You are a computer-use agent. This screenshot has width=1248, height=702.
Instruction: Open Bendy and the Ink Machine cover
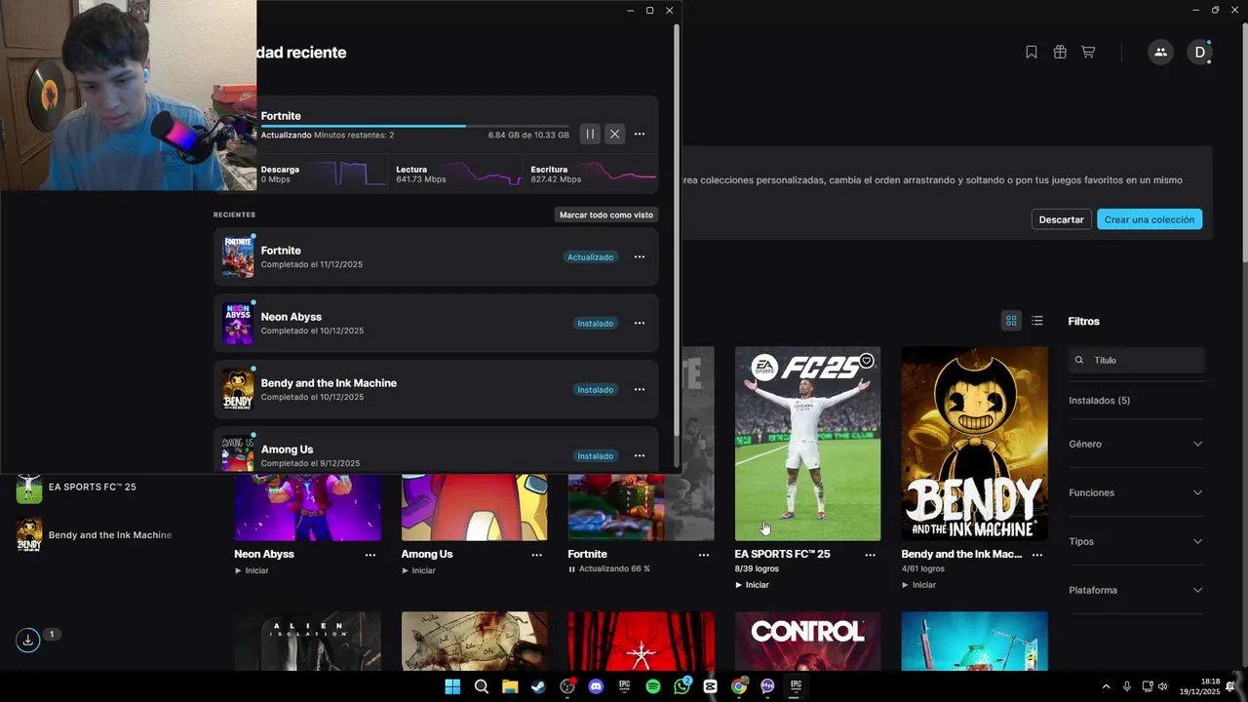974,444
